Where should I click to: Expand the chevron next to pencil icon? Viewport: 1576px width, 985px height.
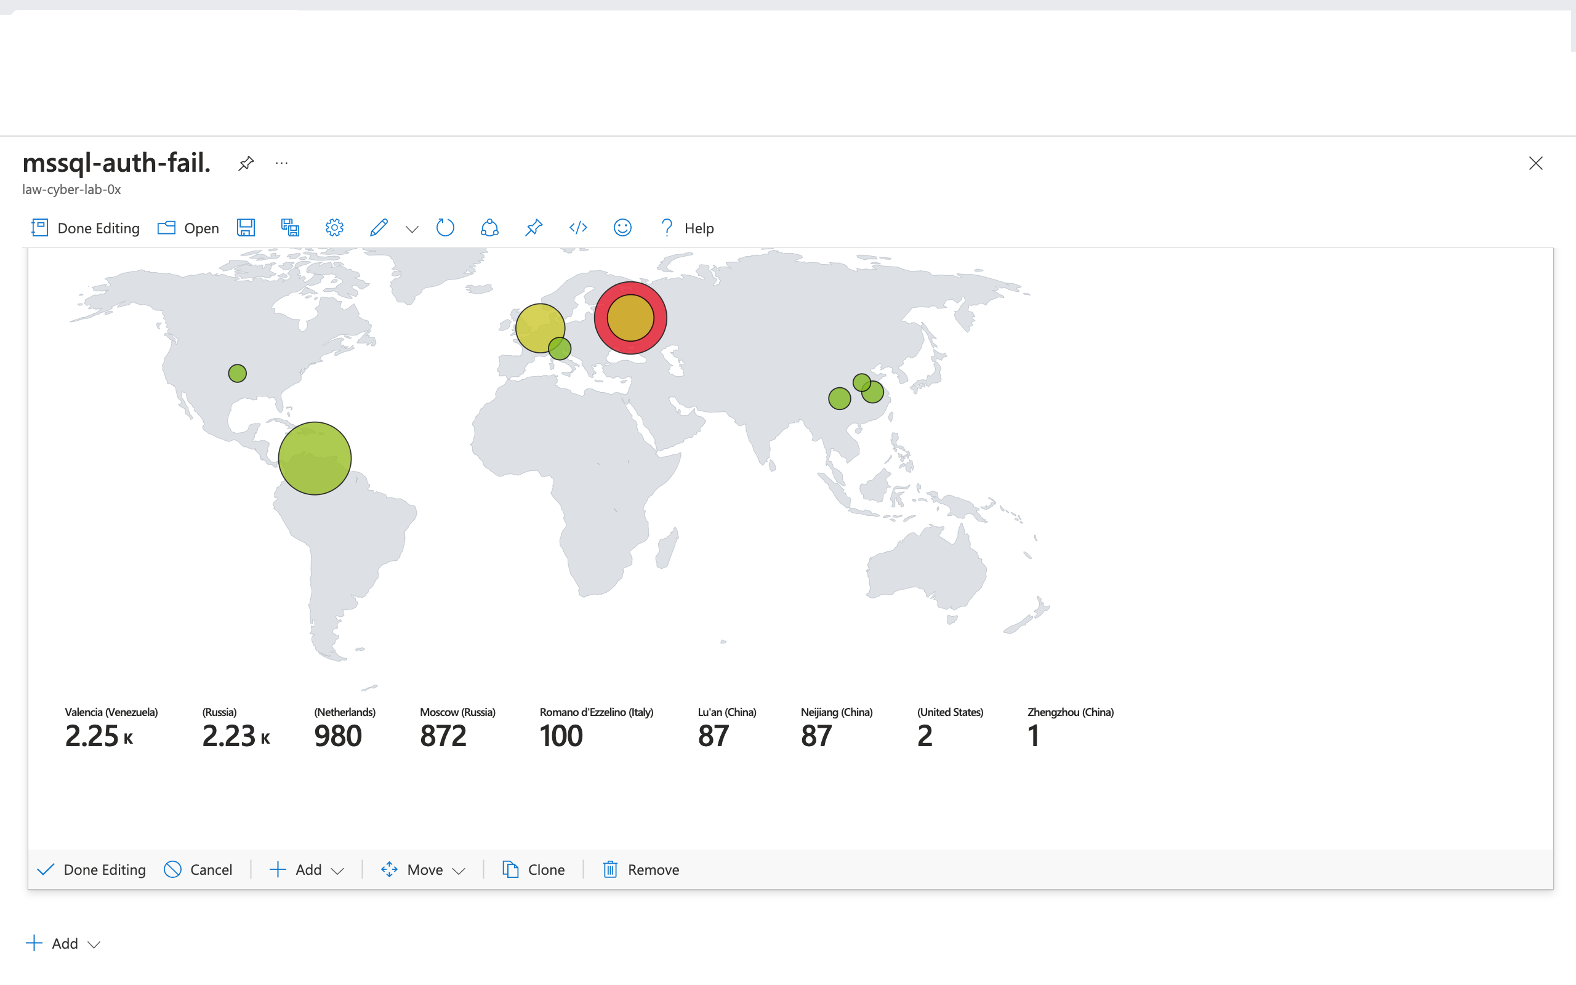[x=412, y=228]
